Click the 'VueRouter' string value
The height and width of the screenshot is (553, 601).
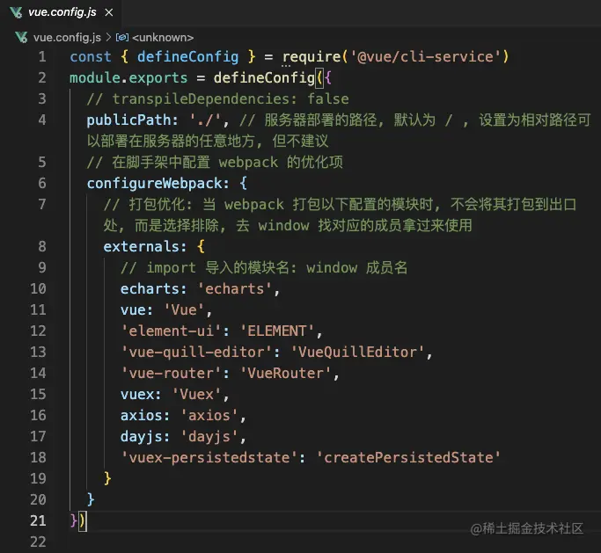point(285,373)
